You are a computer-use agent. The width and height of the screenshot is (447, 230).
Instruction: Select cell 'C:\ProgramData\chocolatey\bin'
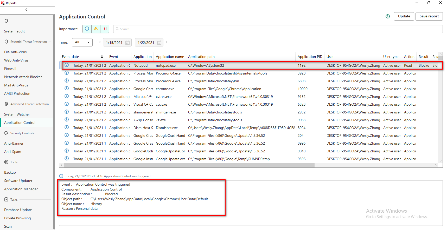(x=213, y=81)
